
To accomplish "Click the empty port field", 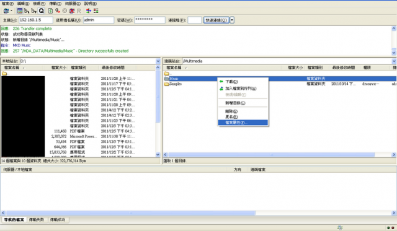I will click(194, 20).
